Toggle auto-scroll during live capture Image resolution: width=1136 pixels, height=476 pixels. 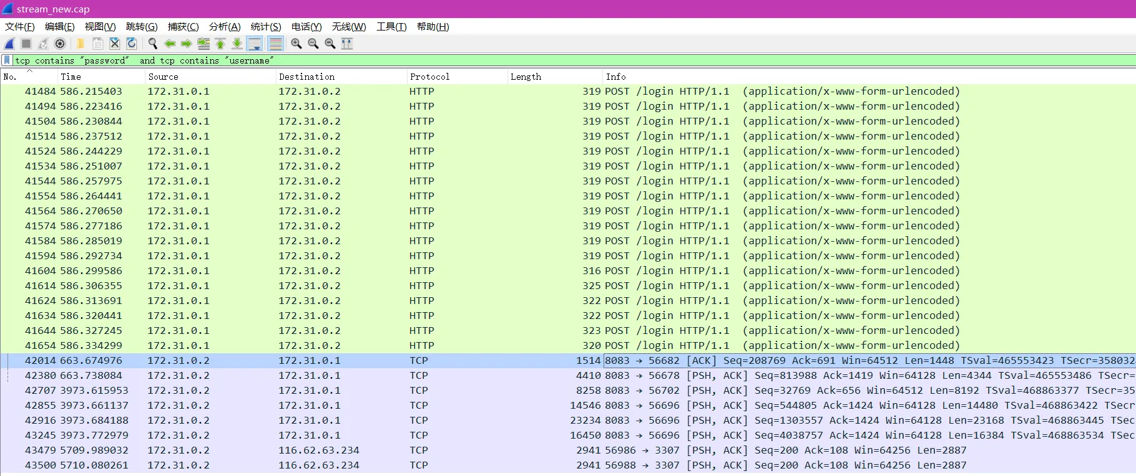(255, 44)
